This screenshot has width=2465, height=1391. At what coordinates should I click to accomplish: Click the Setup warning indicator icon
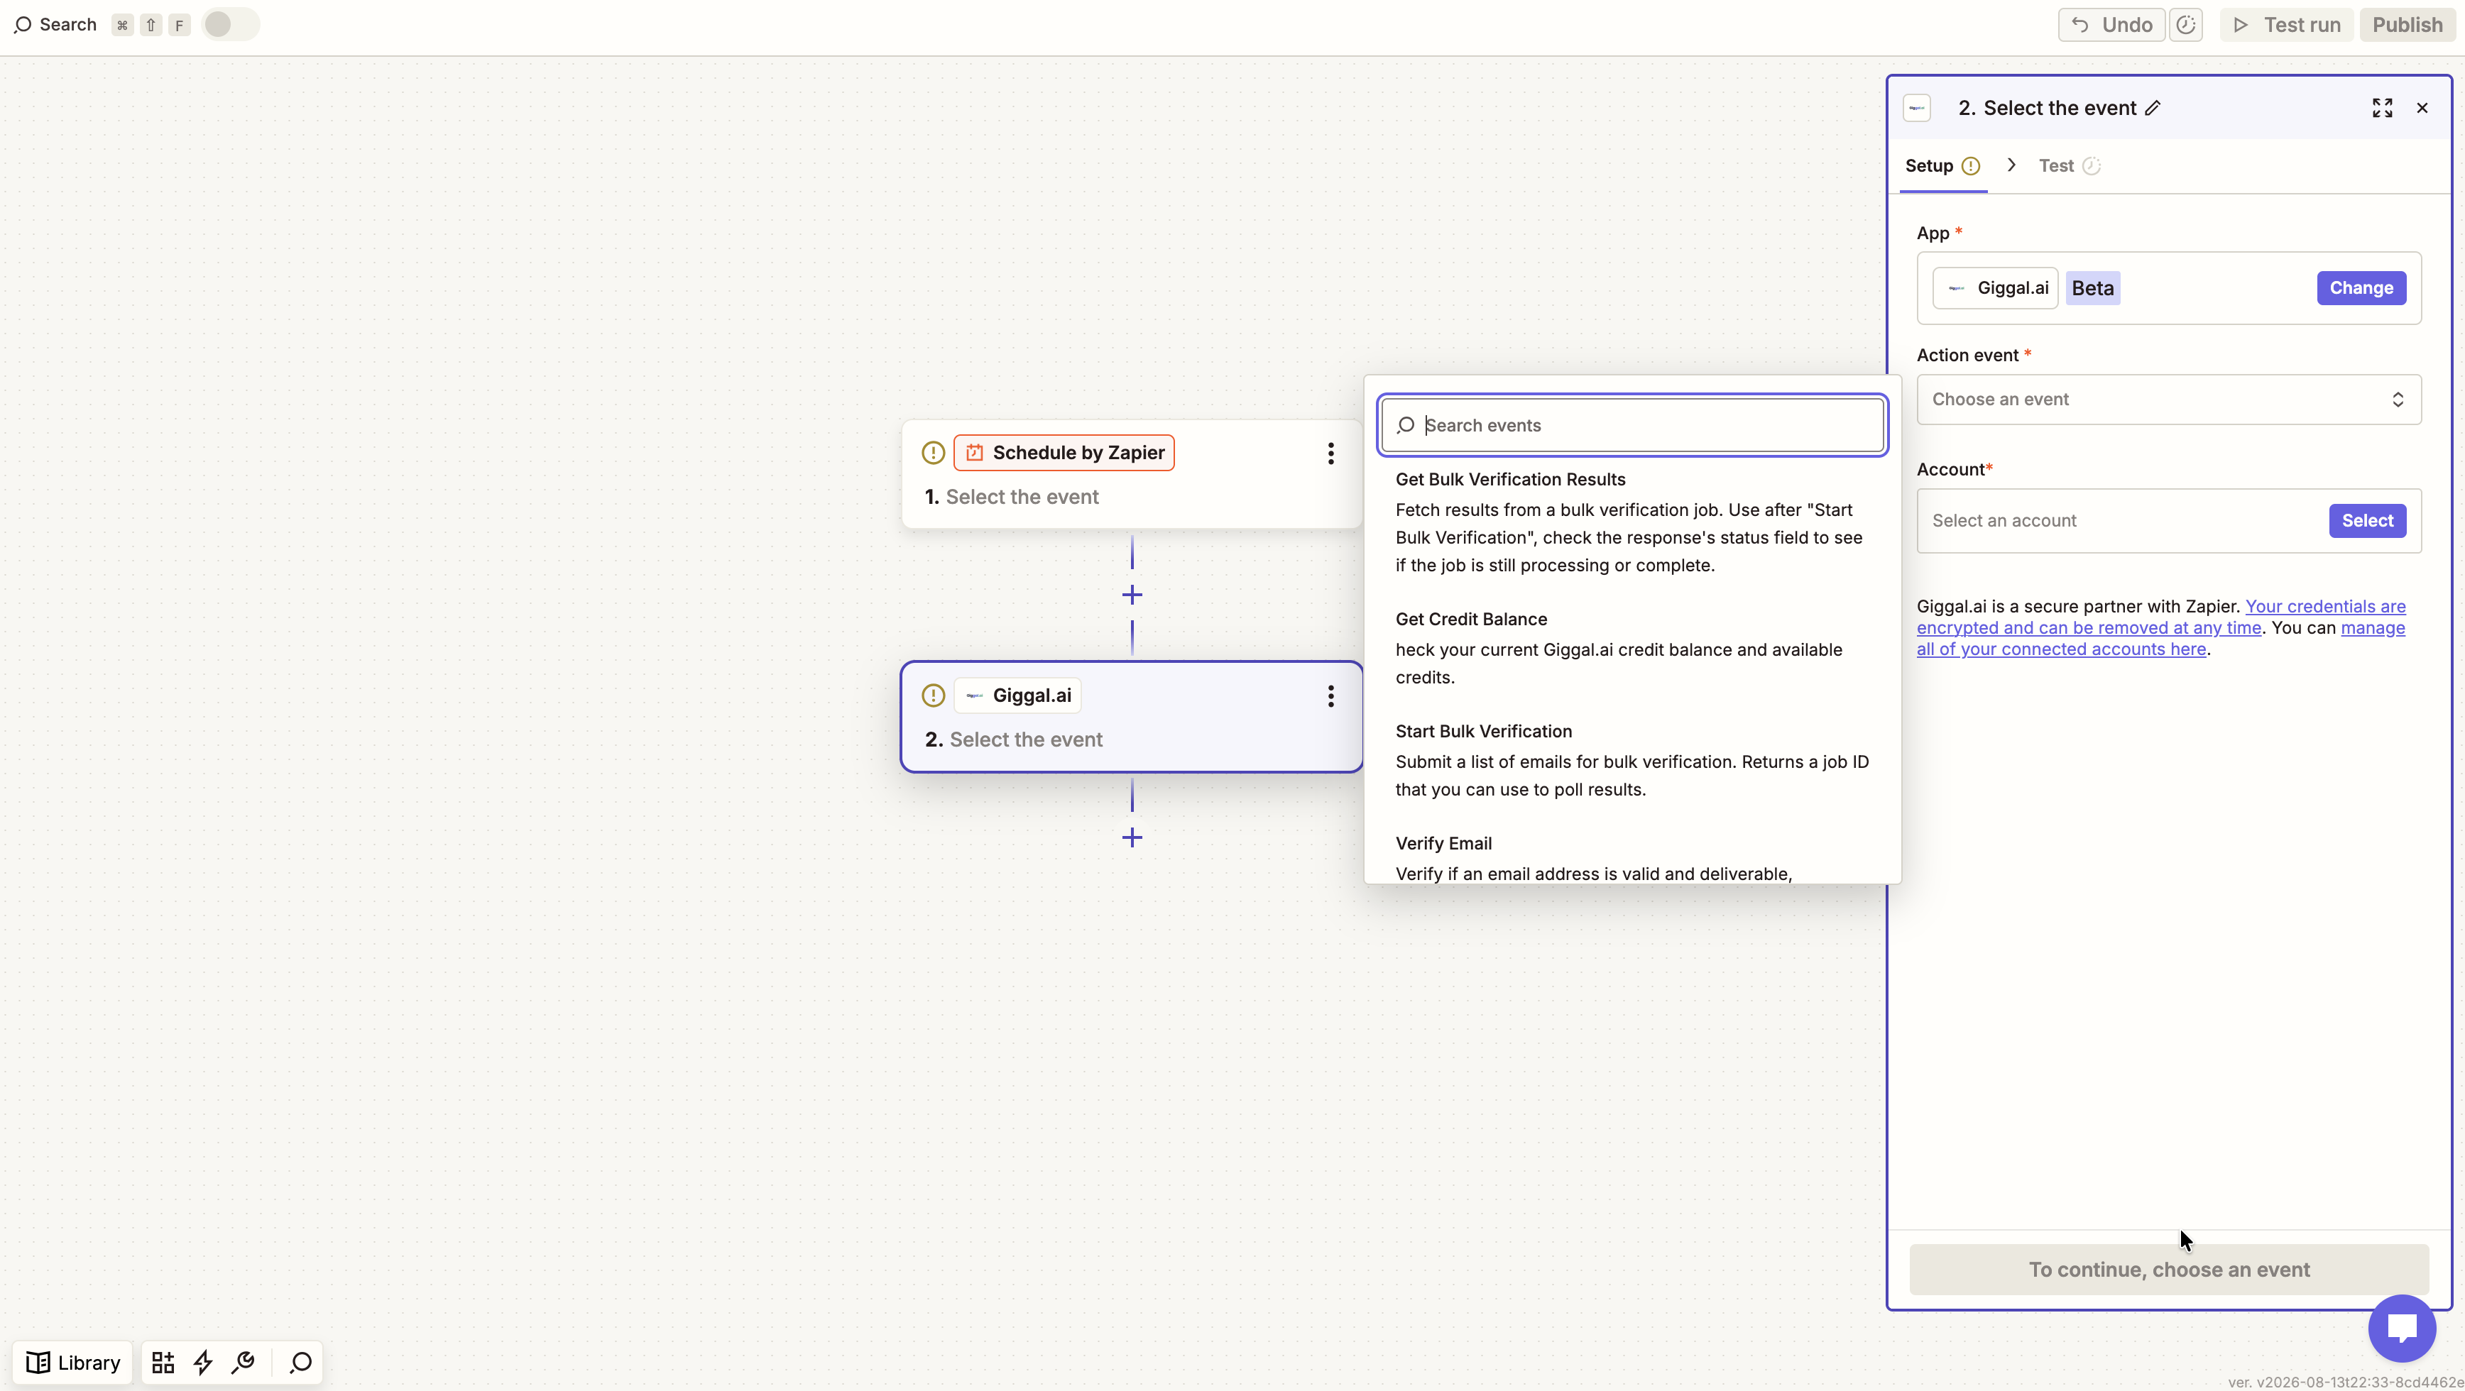tap(1970, 167)
